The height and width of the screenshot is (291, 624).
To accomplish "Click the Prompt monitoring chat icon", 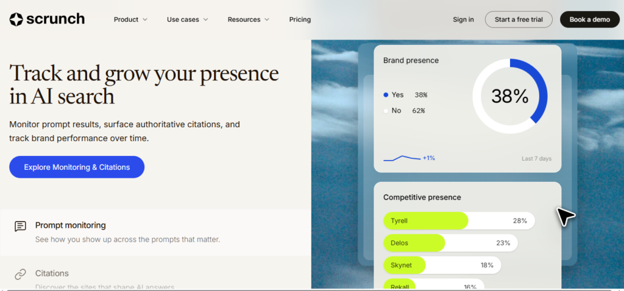I will tap(20, 226).
